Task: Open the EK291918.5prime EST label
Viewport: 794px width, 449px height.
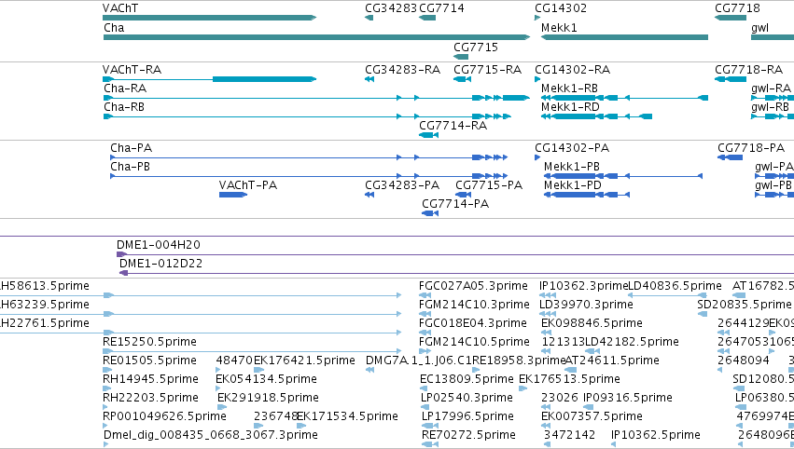Action: (268, 398)
